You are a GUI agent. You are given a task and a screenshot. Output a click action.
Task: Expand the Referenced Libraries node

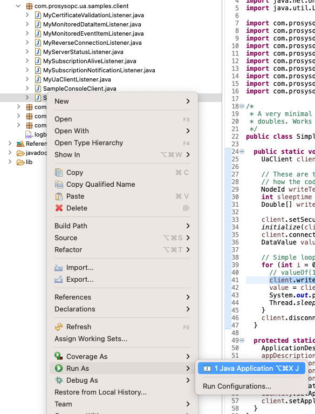point(10,144)
